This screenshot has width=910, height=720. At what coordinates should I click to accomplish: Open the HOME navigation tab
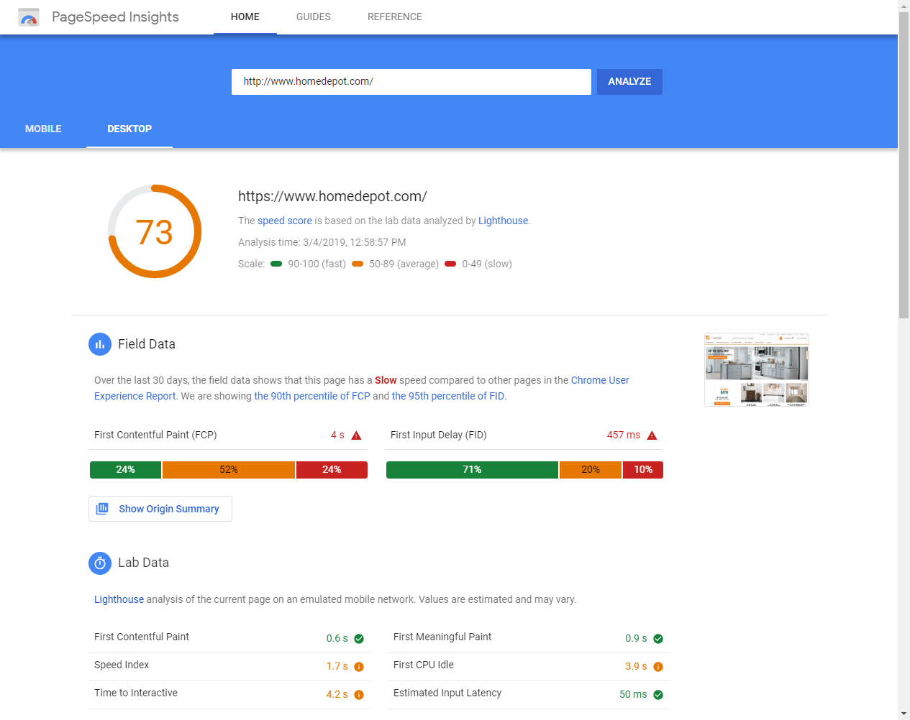(x=245, y=17)
